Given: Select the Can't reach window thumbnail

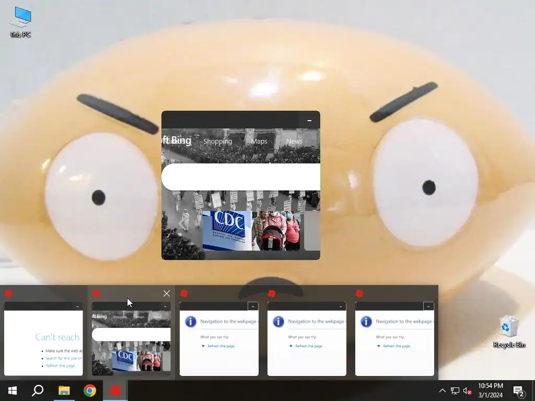Looking at the screenshot, I should [43, 338].
